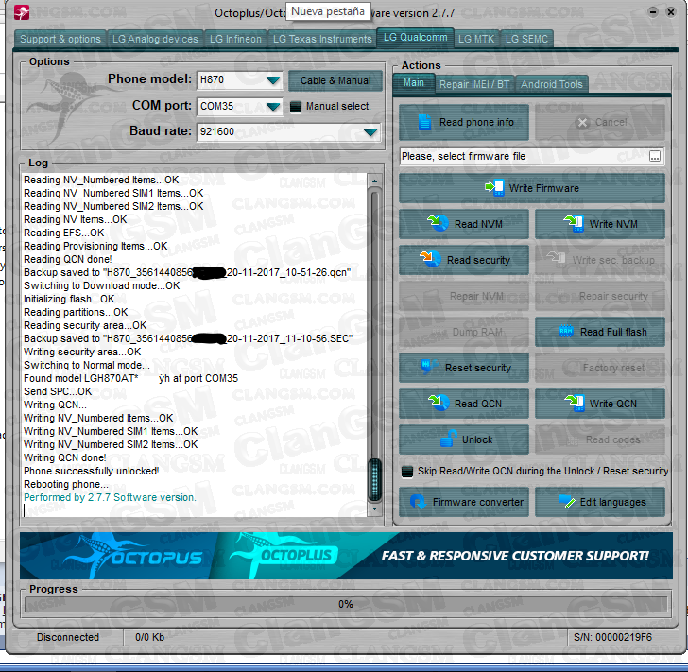
Task: Click log line "Send SPC...OK"
Action: [x=58, y=391]
